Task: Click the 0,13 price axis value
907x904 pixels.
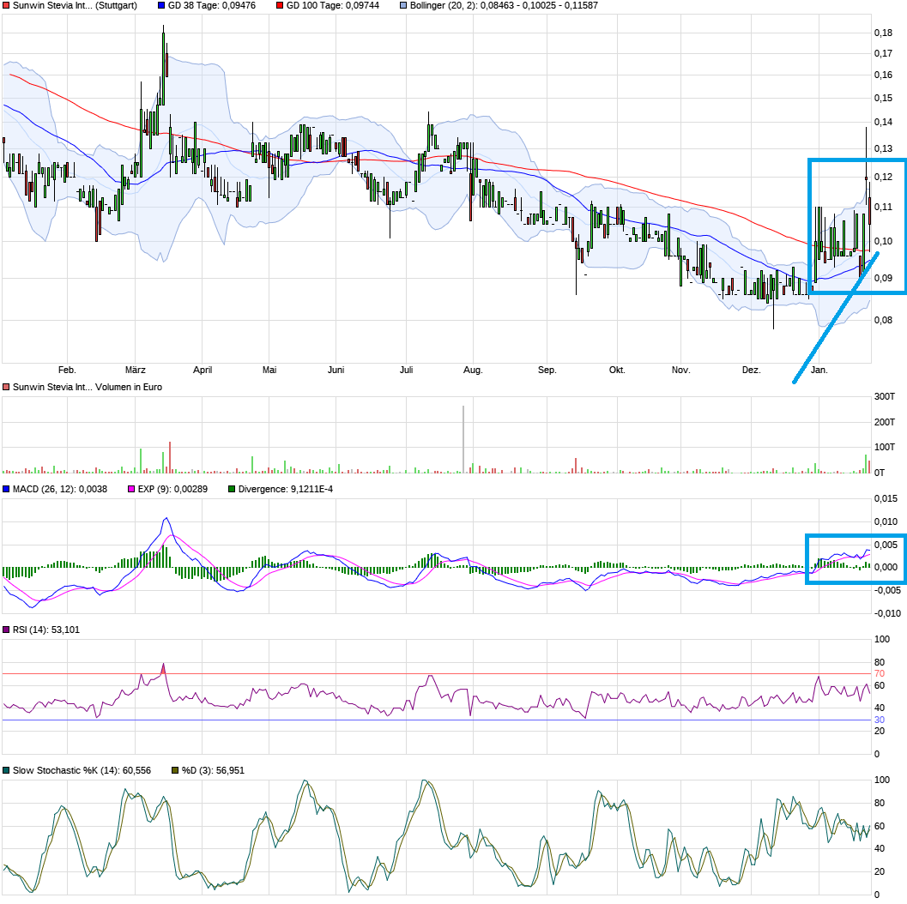Action: pos(883,148)
